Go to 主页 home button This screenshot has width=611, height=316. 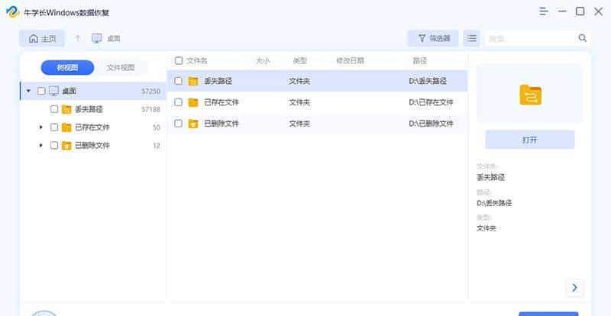(x=43, y=38)
